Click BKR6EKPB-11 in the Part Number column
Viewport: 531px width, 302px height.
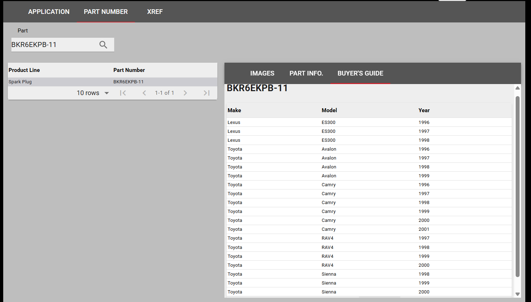[x=128, y=82]
